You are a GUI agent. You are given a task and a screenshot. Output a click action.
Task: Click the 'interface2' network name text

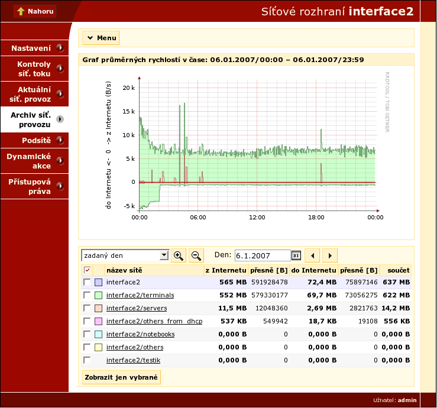(123, 282)
